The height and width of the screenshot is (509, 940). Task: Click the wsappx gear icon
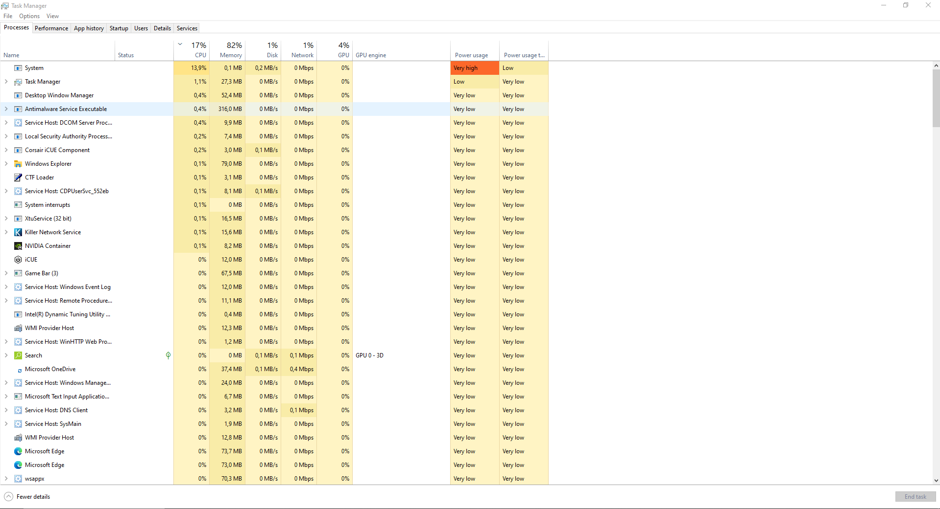click(x=18, y=479)
